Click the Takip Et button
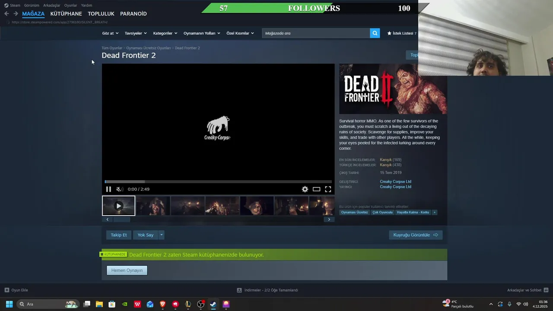The height and width of the screenshot is (311, 553). click(119, 235)
